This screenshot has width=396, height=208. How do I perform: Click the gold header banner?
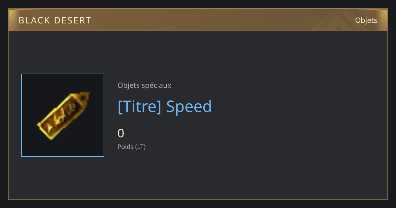point(198,20)
